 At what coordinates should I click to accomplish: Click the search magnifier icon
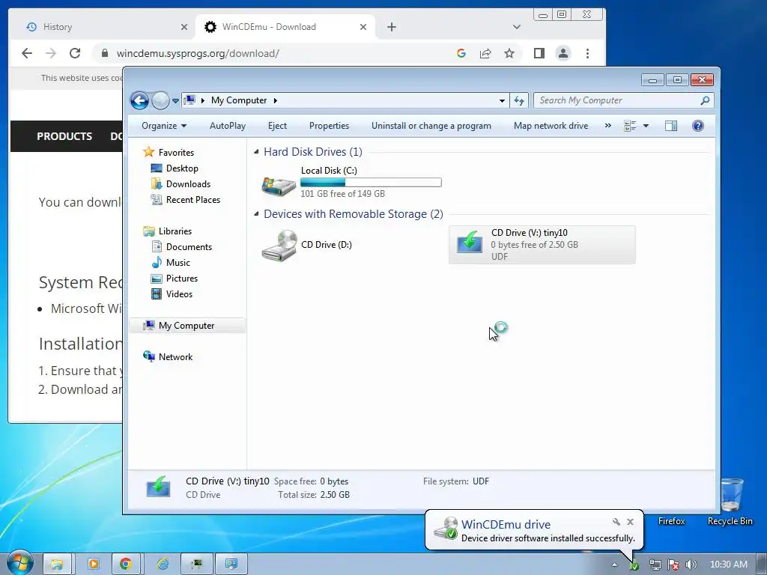(x=705, y=100)
